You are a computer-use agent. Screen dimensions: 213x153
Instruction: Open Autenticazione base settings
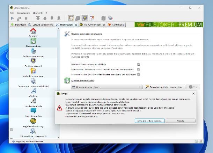(x=33, y=73)
